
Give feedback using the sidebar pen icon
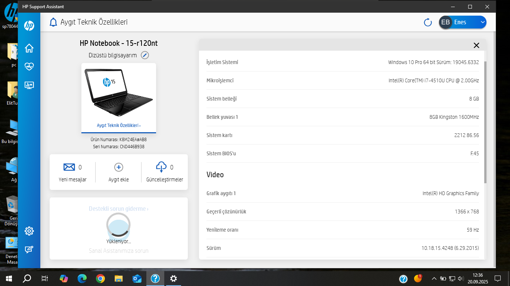point(29,250)
